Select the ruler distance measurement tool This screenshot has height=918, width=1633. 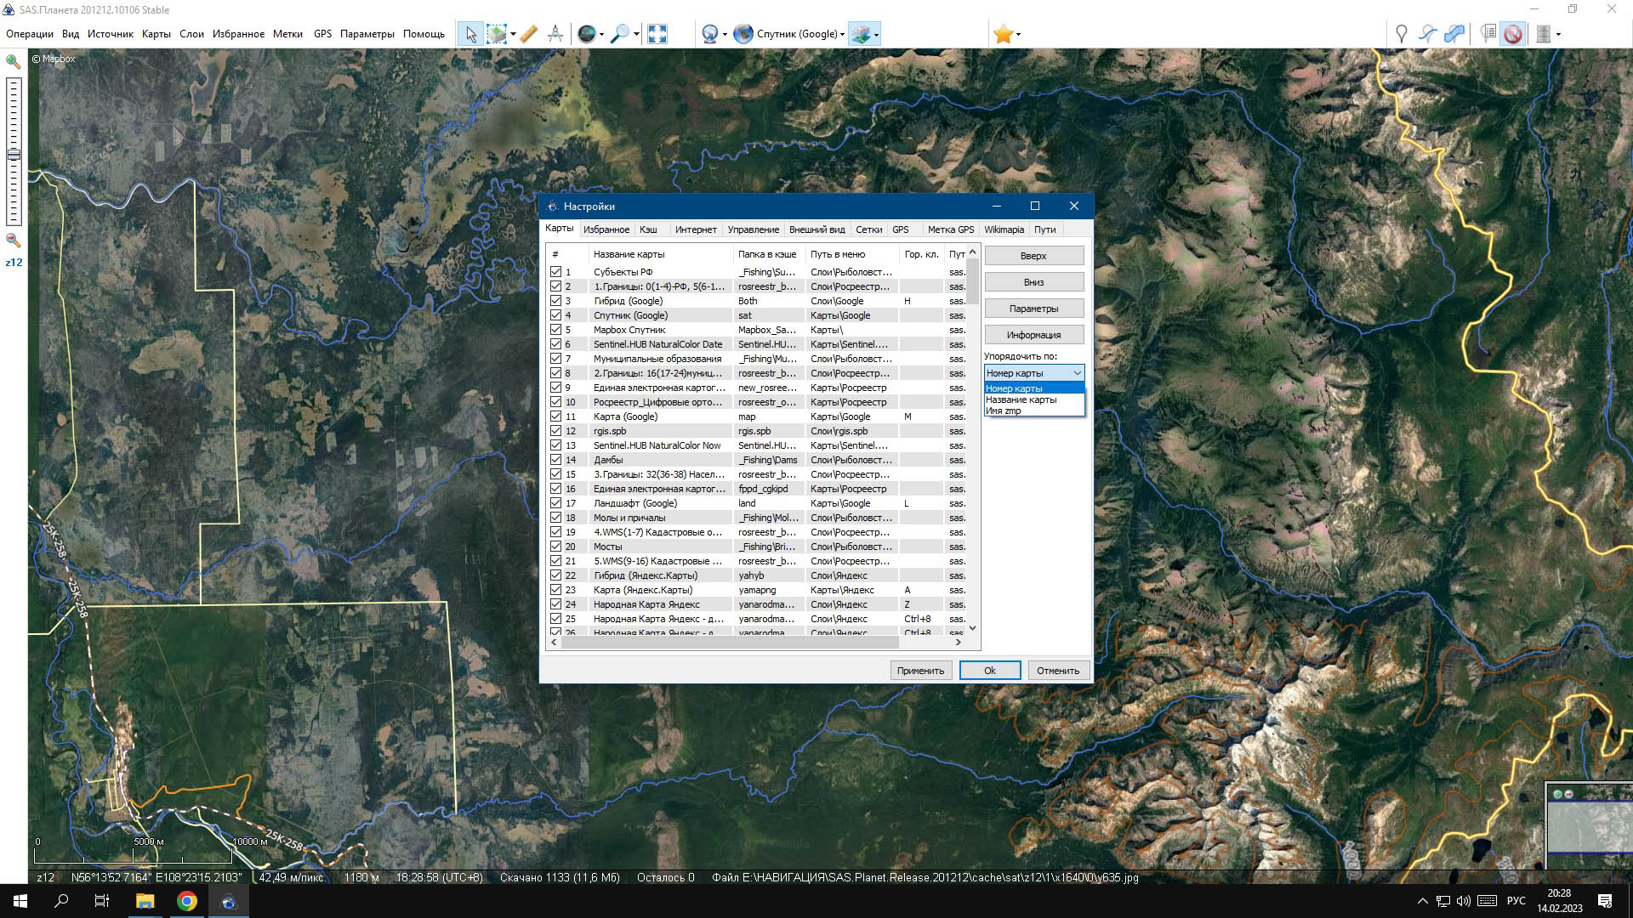[528, 34]
